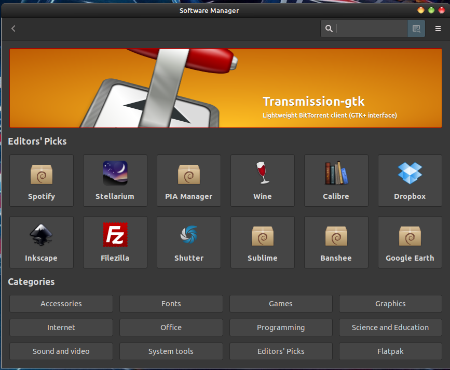Go back with the back arrow
Image resolution: width=450 pixels, height=370 pixels.
(13, 29)
